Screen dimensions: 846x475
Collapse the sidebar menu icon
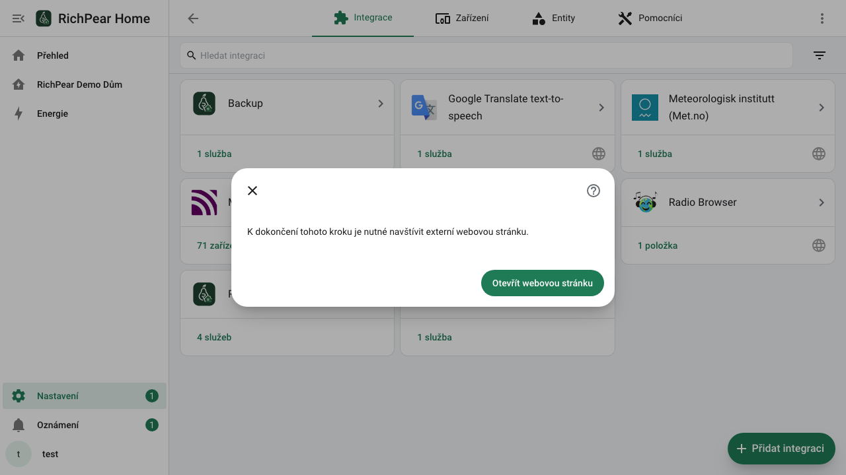point(19,18)
